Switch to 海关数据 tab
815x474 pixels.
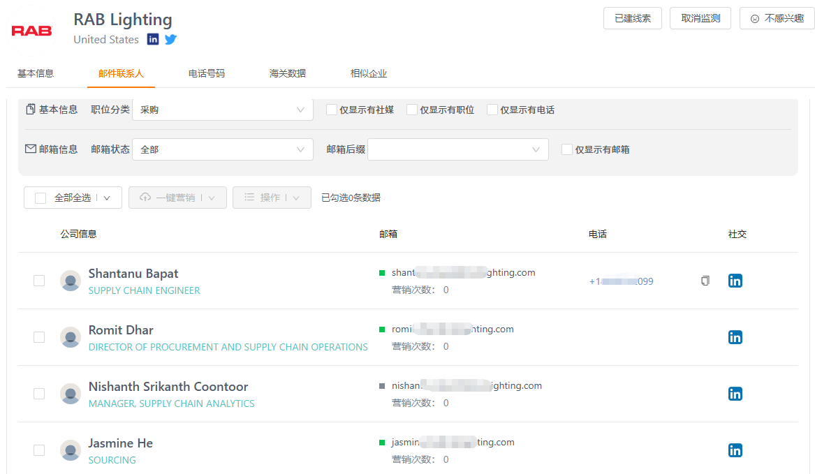click(x=288, y=73)
